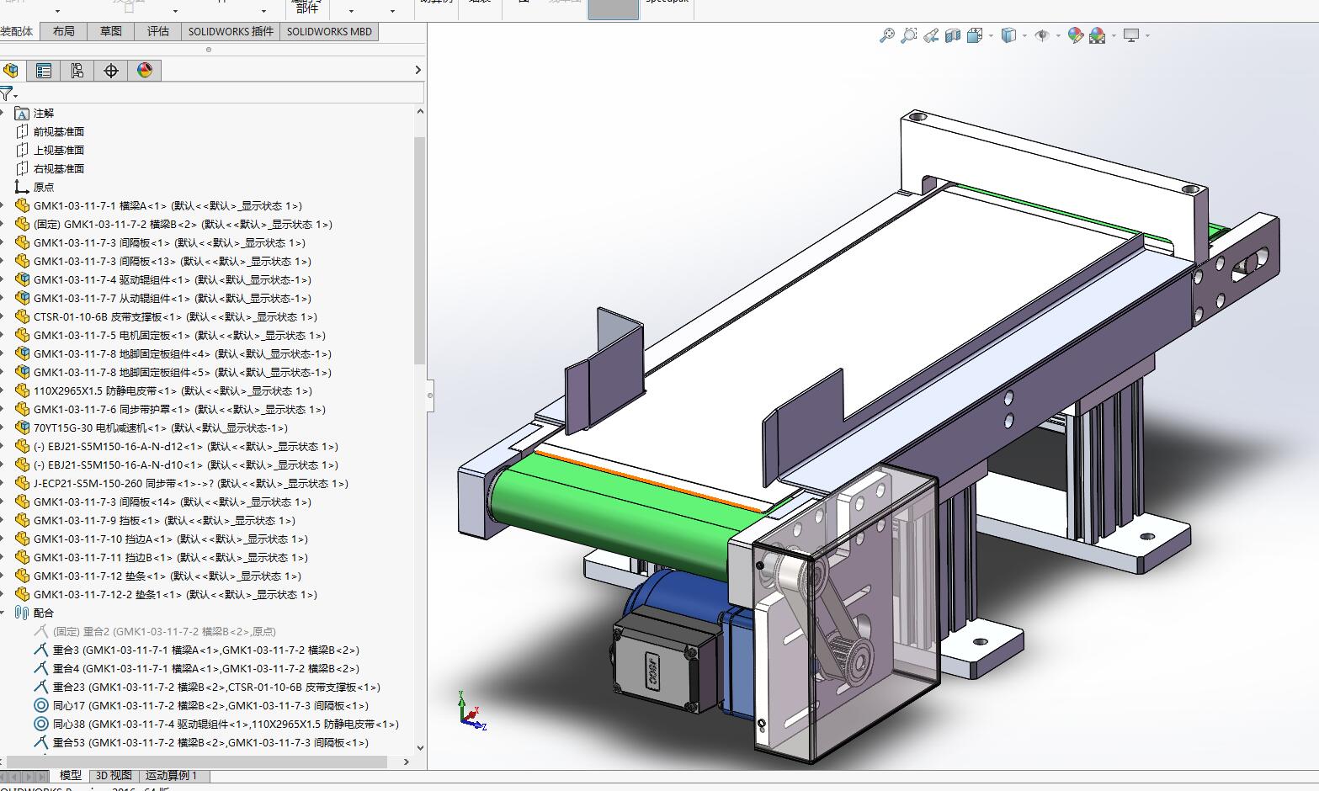This screenshot has height=791, width=1319.
Task: Click the GMK1-03-11-7-4 驱动辊组件 subassembly icon
Action: 22,279
